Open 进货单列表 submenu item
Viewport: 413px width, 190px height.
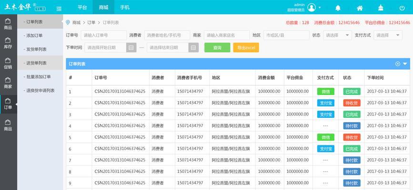click(x=40, y=63)
